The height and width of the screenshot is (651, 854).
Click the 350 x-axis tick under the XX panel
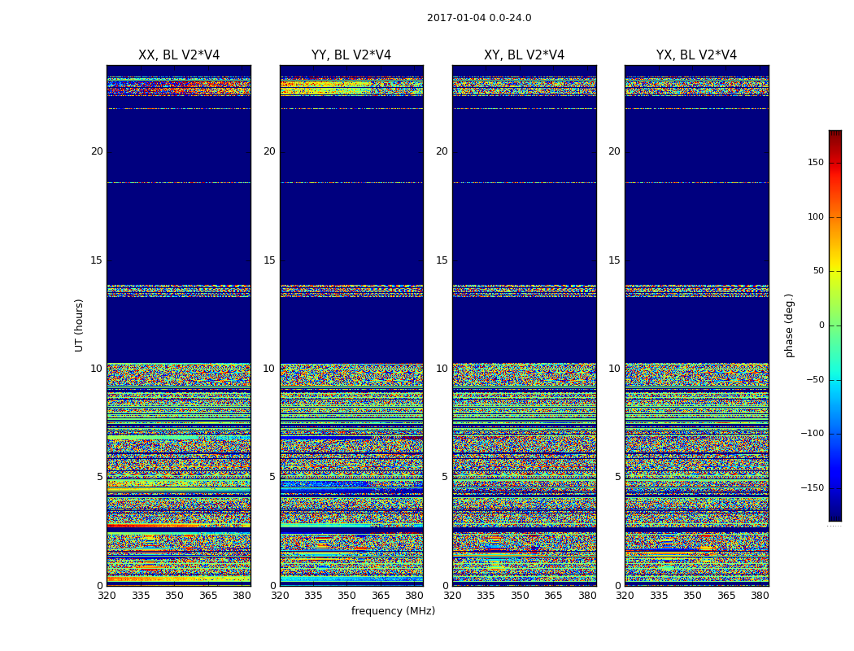(174, 596)
